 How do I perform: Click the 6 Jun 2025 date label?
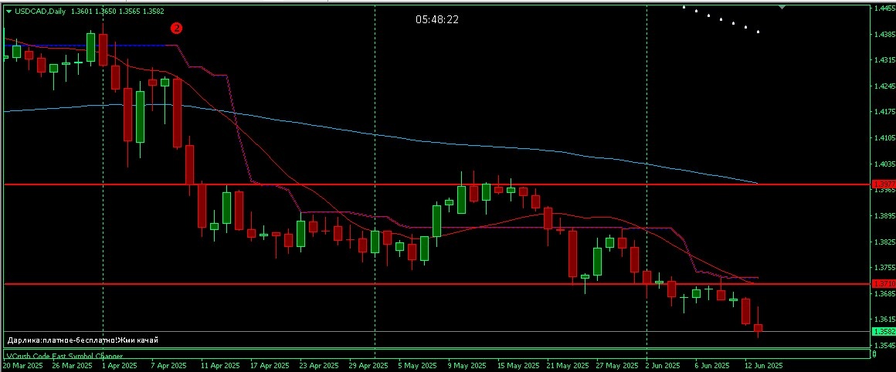pyautogui.click(x=712, y=365)
